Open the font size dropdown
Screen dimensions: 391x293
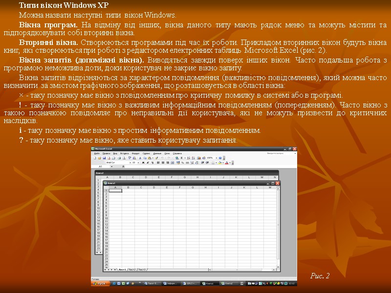tap(139, 162)
